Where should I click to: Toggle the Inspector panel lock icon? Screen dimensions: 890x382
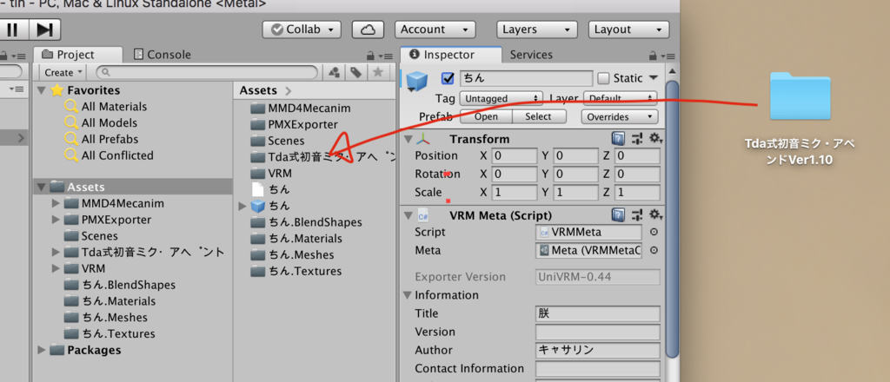coord(653,56)
